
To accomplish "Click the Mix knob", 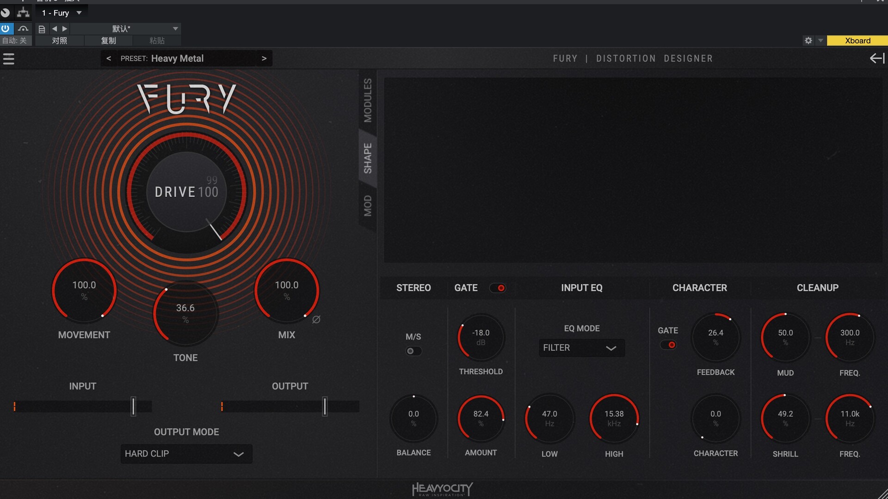I will (x=287, y=291).
